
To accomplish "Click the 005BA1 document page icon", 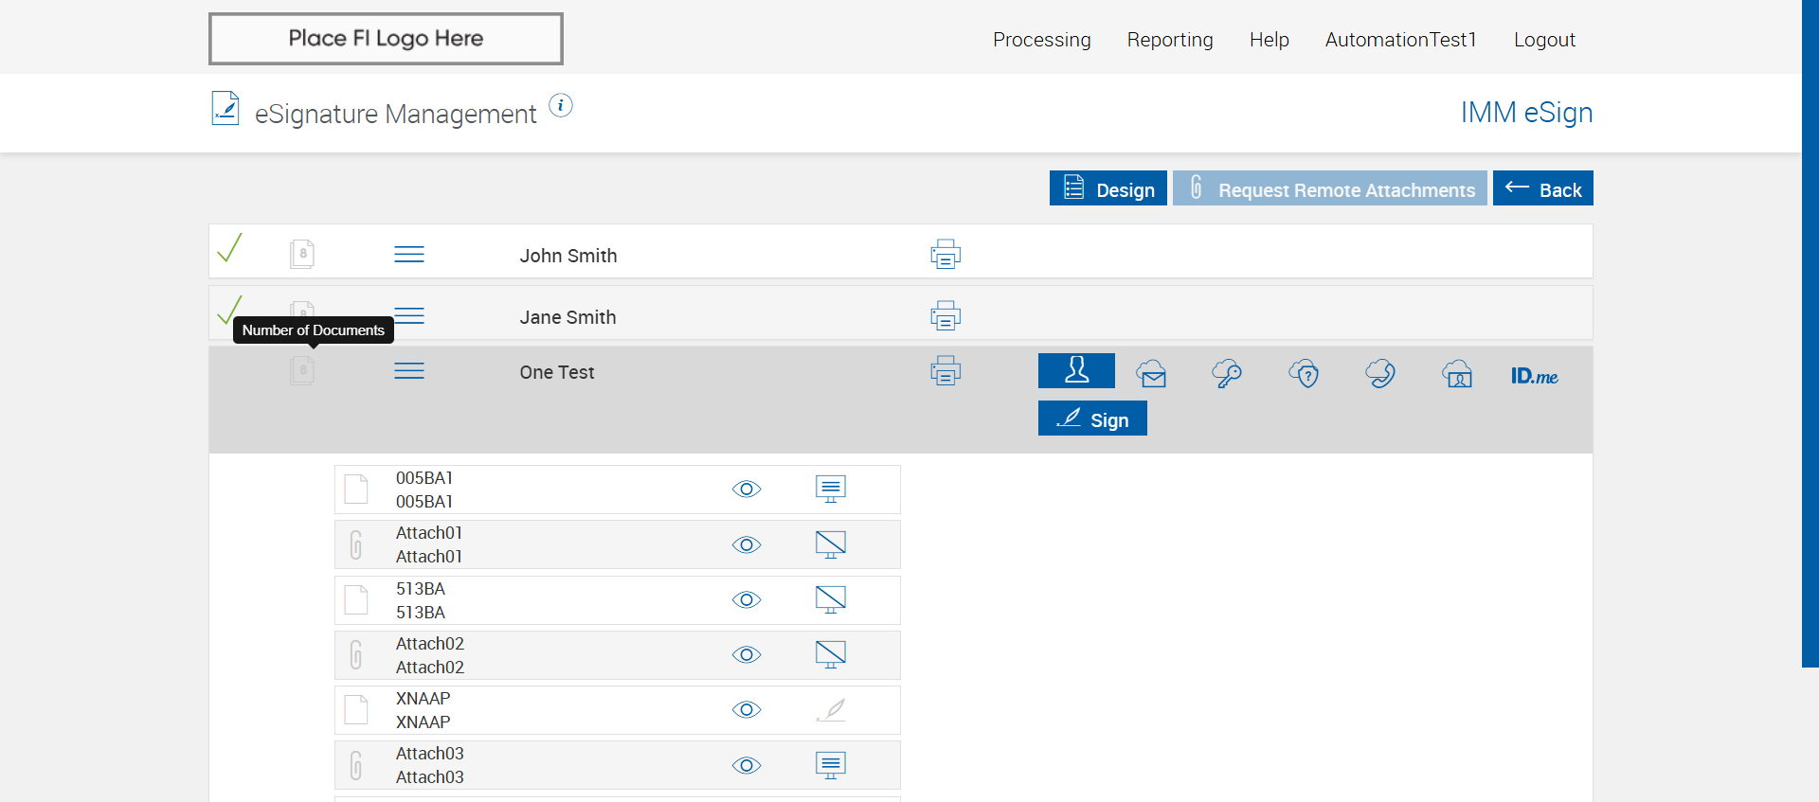I will coord(356,490).
